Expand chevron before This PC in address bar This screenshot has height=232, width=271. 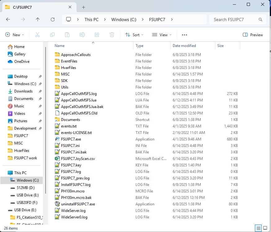pos(78,19)
